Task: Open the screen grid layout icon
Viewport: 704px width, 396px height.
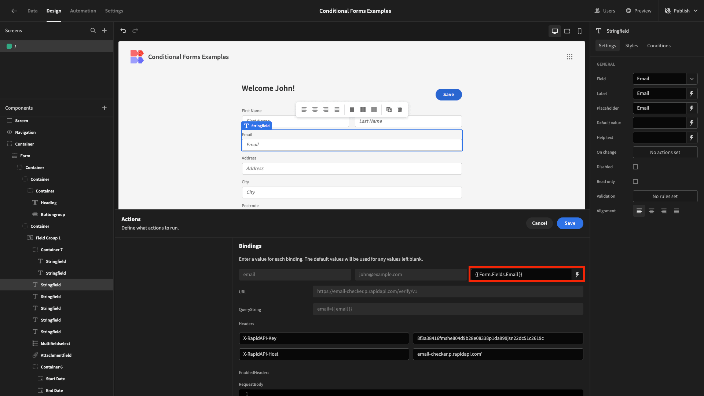Action: tap(569, 56)
